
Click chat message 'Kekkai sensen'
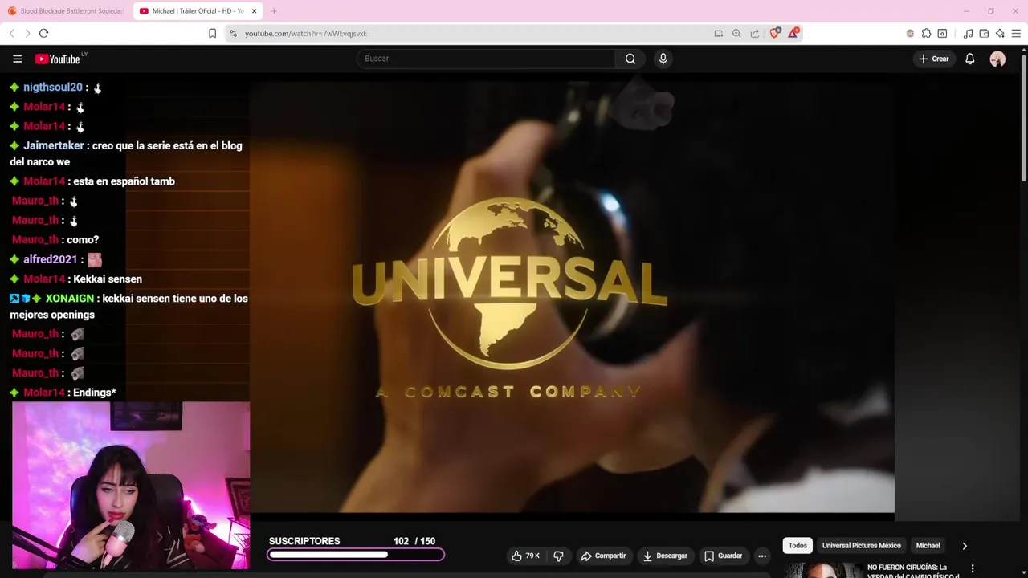pos(108,279)
